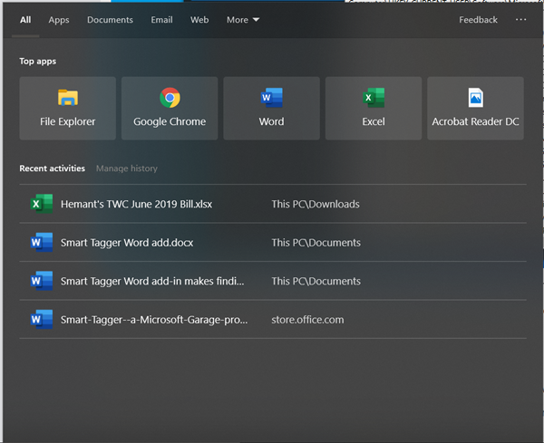The width and height of the screenshot is (544, 443).
Task: Open the Word app tile
Action: (271, 109)
